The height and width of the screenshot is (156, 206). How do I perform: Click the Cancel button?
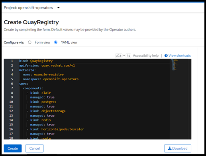pyautogui.click(x=35, y=148)
